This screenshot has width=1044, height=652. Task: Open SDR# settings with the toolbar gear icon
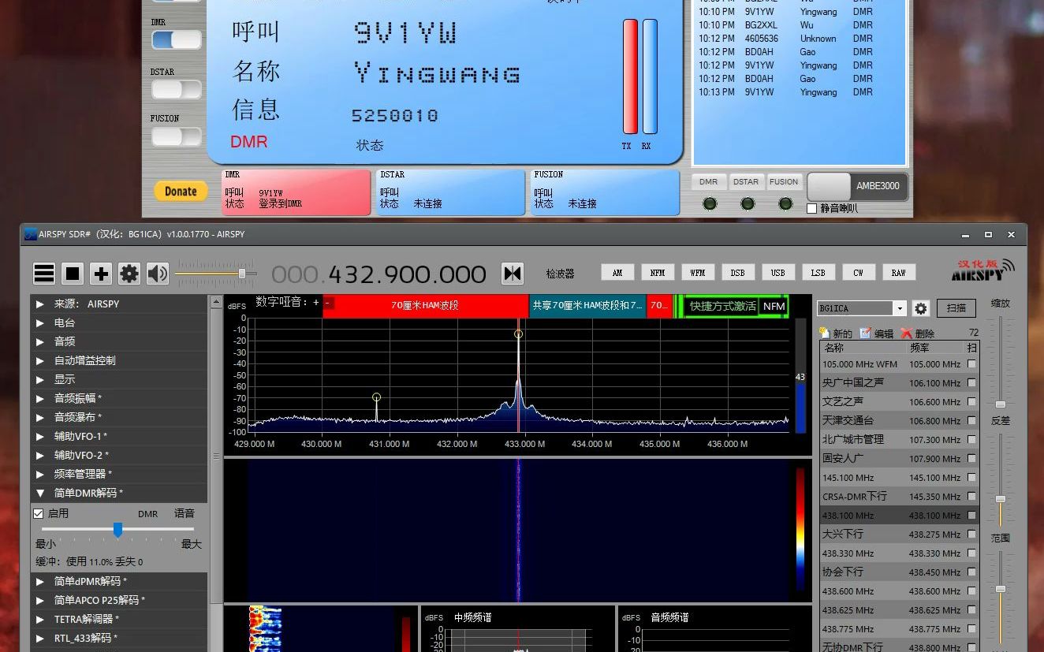129,274
